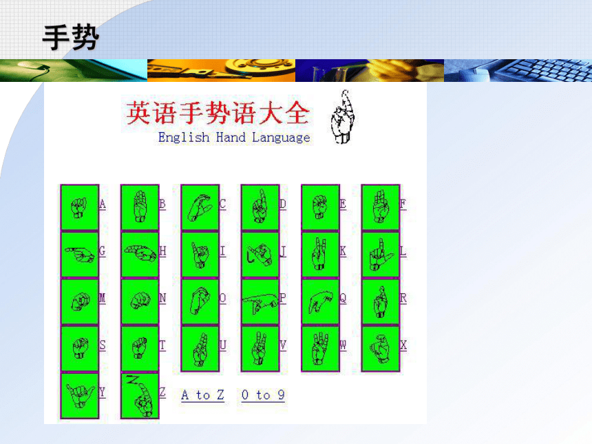Click the hand sign image for letter G
This screenshot has height=444, width=592.
point(80,255)
